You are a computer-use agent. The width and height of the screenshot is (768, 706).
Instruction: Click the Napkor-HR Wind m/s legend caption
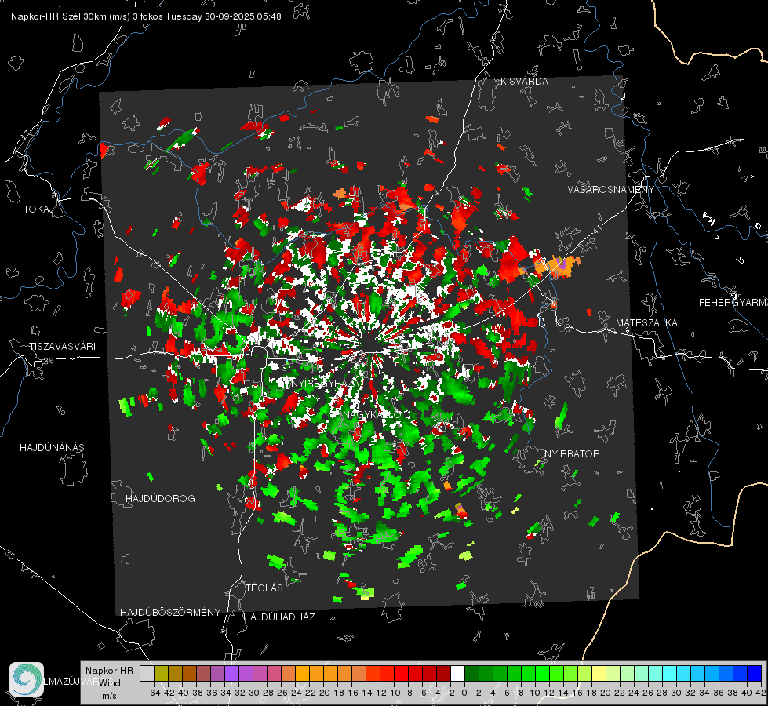(109, 683)
